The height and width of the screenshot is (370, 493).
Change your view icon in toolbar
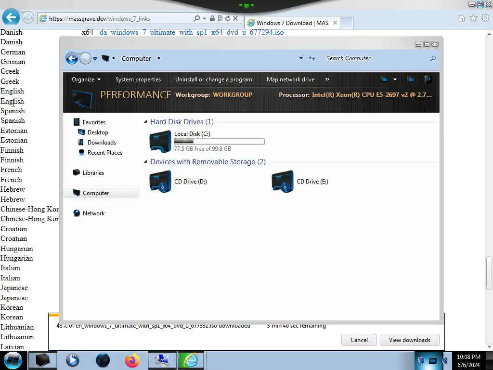pos(384,79)
